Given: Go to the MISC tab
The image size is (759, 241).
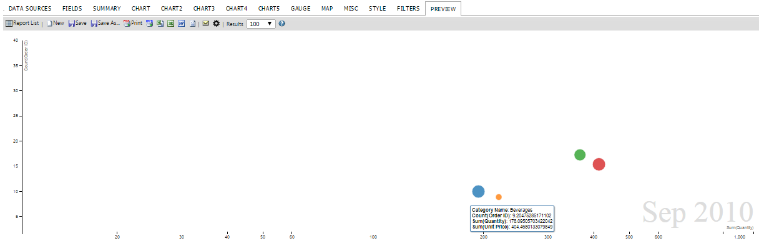Looking at the screenshot, I should click(351, 9).
